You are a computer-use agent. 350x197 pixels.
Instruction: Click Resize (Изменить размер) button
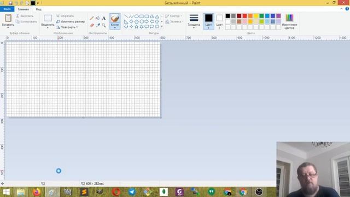click(x=71, y=22)
